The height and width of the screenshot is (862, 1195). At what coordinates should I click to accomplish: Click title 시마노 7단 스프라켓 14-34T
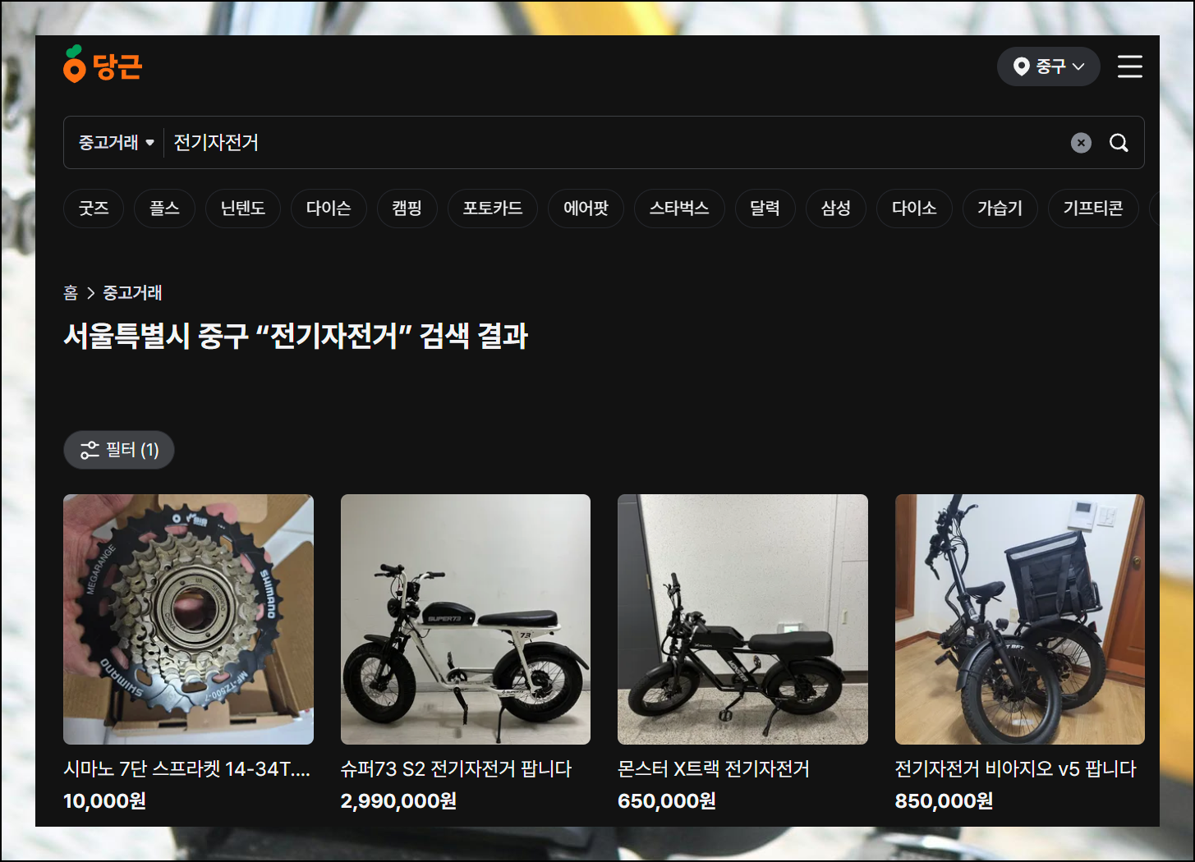point(186,769)
